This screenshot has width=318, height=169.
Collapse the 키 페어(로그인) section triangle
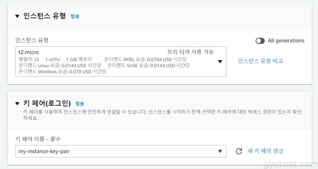[x=17, y=103]
